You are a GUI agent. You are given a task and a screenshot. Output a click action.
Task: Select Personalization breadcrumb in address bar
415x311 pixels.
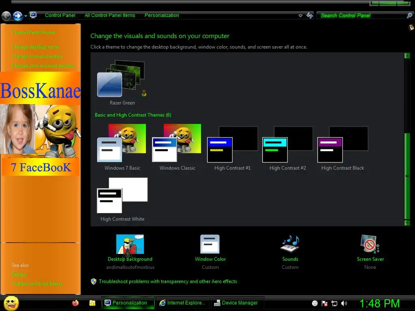pyautogui.click(x=162, y=15)
